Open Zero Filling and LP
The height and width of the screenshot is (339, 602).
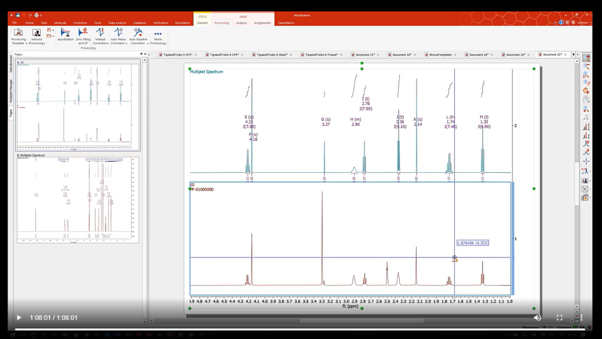(83, 37)
